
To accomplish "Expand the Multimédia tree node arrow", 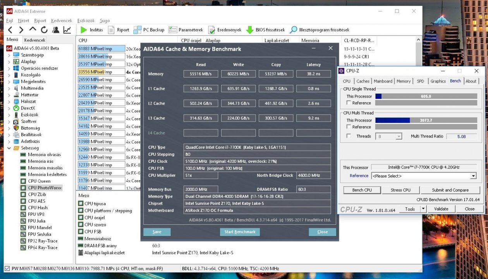I will pyautogui.click(x=9, y=88).
